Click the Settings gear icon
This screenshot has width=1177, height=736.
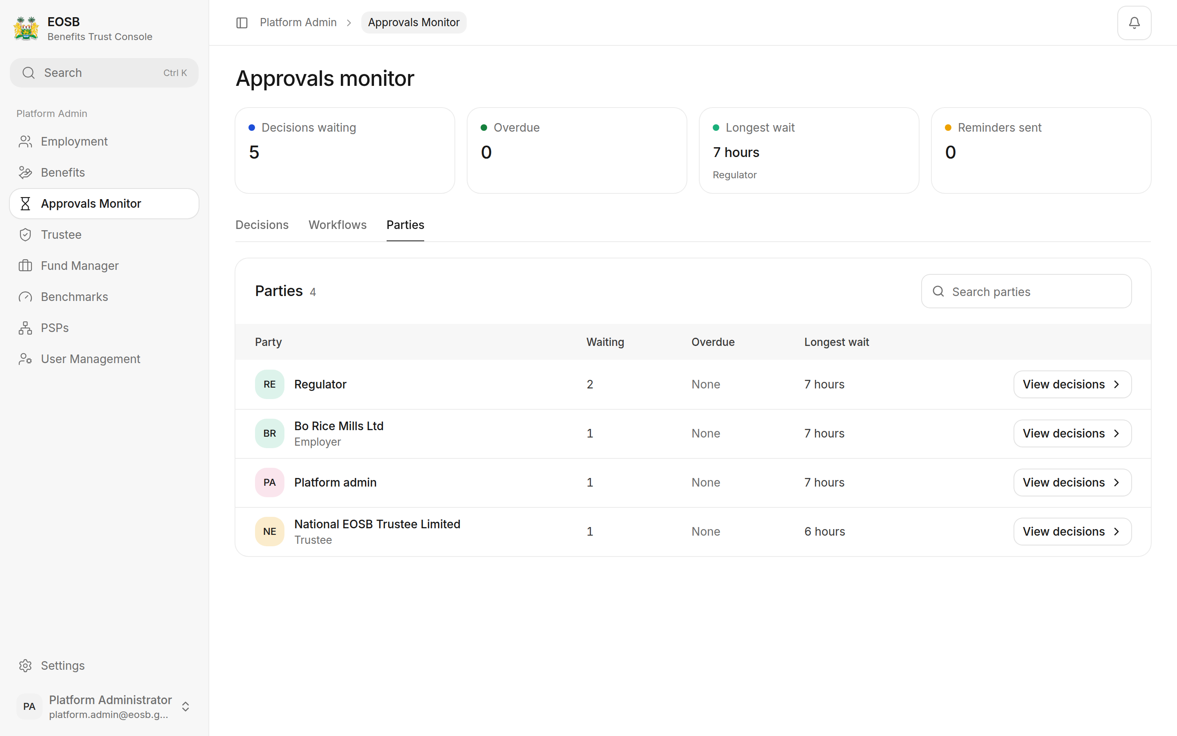point(25,665)
